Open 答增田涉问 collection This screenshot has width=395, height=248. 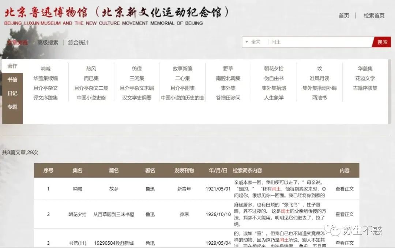coord(228,98)
